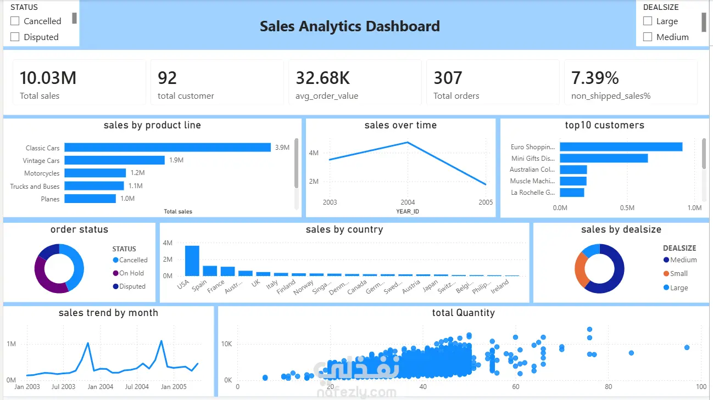
Task: Click the DEALSIZE slicer scrollbar
Action: pos(704,22)
